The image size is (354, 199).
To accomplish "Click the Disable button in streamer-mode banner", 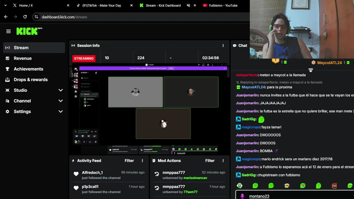I will coord(171,68).
